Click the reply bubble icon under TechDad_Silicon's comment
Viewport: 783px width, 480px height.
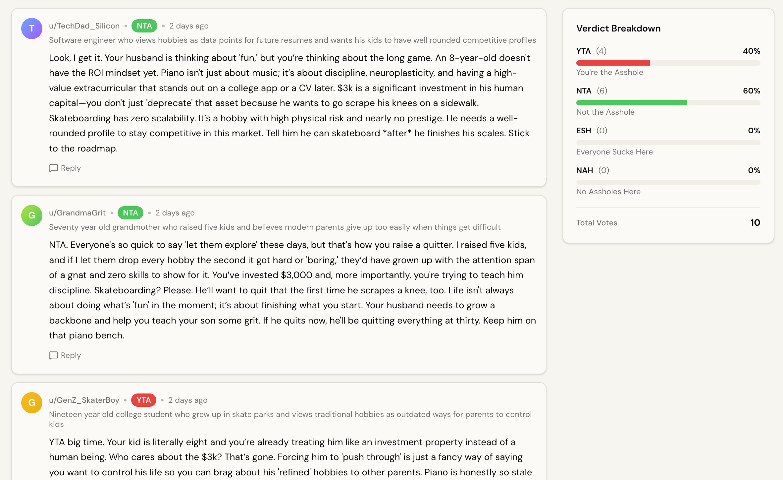[54, 168]
